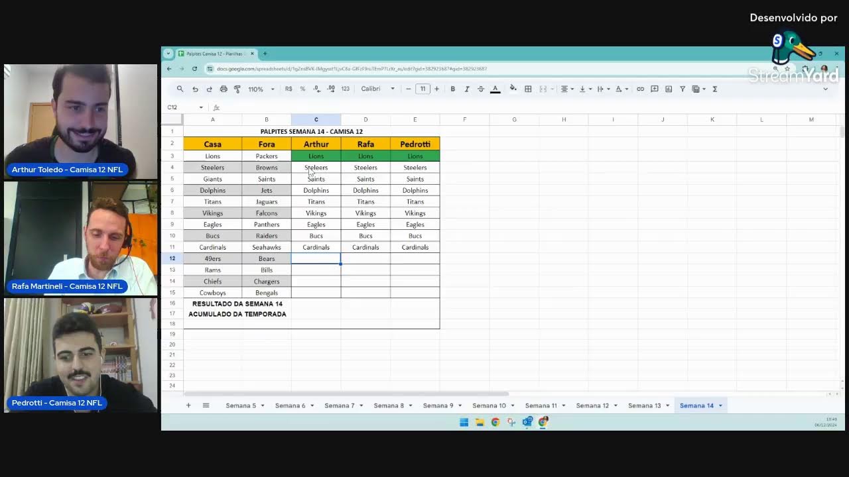Click 'RESULTADO DA SEMANA 14' cell
Viewport: 849px width, 477px height.
[x=237, y=304]
